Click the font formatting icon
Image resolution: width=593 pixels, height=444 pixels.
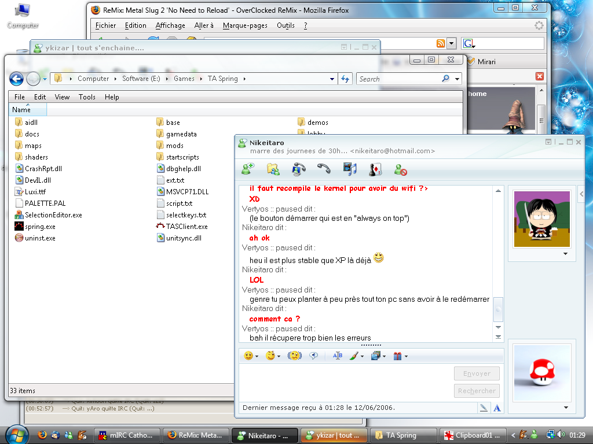pyautogui.click(x=338, y=356)
